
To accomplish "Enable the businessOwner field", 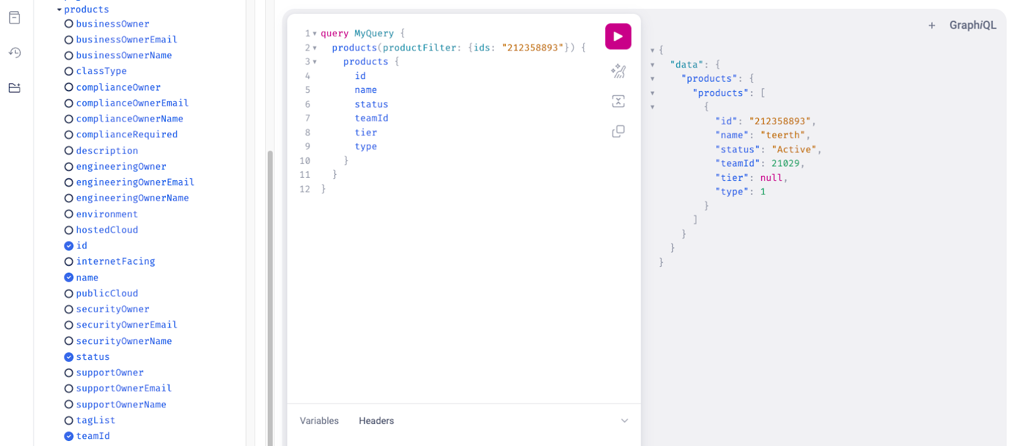I will click(x=69, y=24).
